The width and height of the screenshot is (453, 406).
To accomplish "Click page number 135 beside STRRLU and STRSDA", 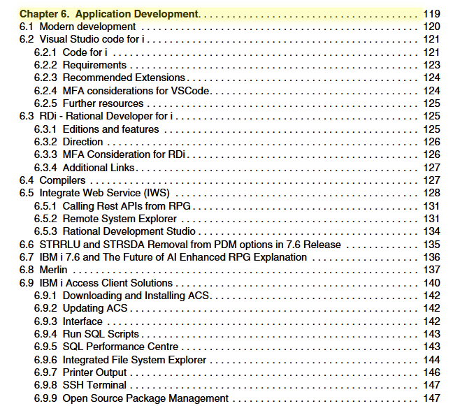I will click(x=431, y=245).
